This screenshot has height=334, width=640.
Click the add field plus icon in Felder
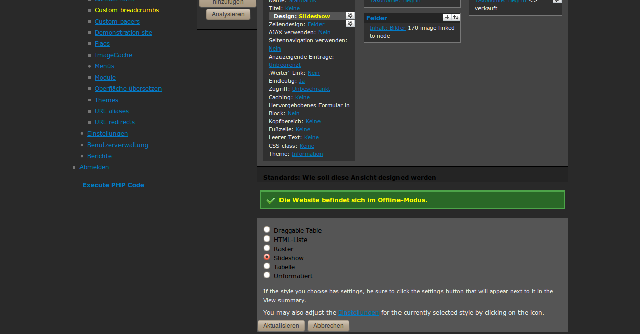447,18
